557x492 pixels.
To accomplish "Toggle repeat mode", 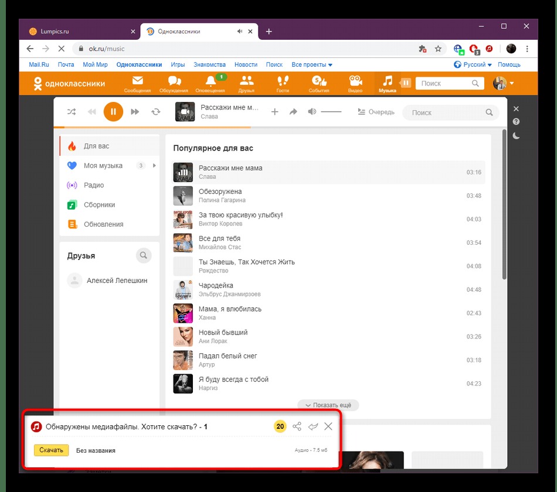I will pyautogui.click(x=155, y=112).
